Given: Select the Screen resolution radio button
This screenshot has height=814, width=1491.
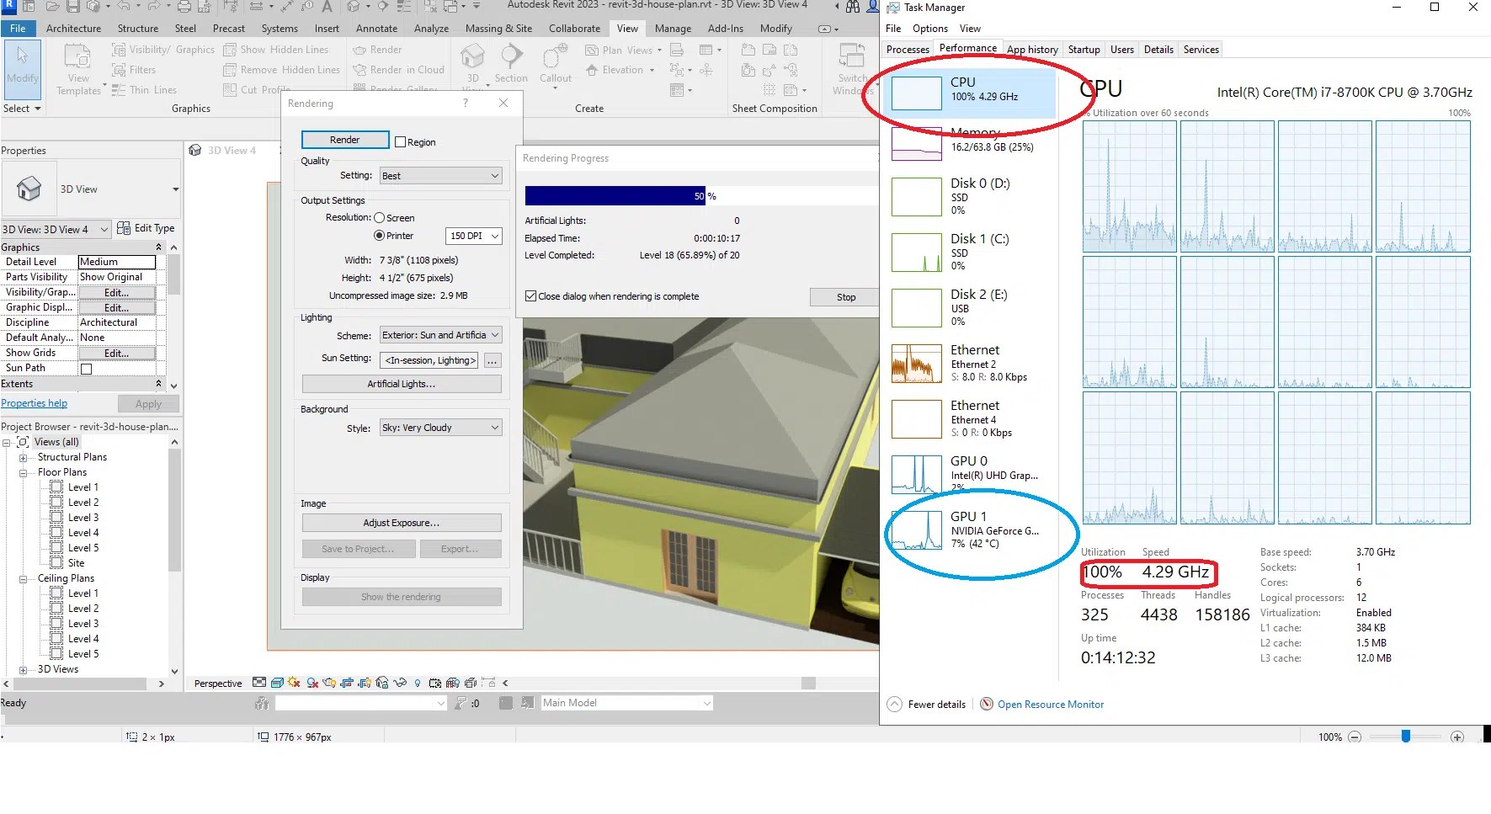Looking at the screenshot, I should coord(378,217).
